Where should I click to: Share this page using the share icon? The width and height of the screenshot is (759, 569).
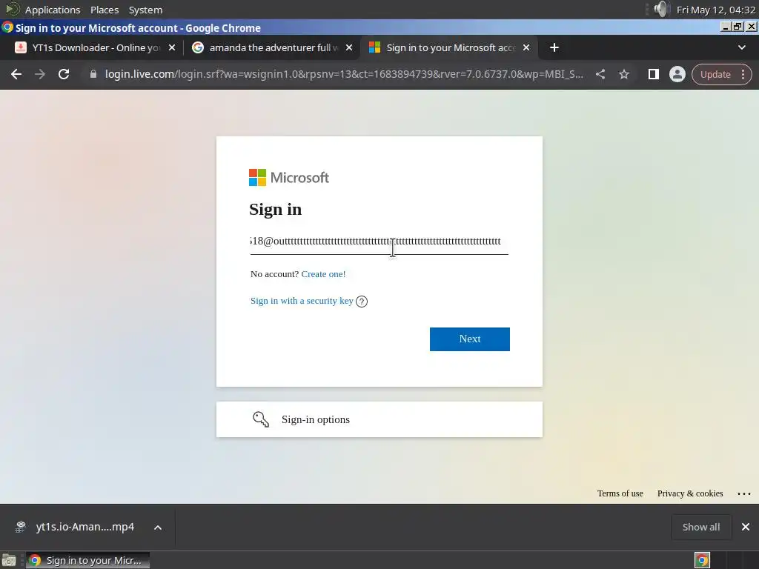[600, 74]
